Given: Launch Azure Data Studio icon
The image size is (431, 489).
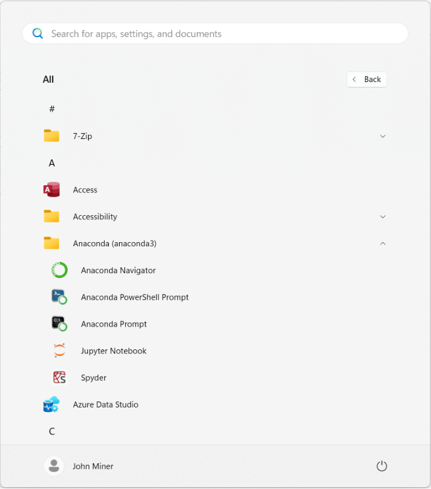Looking at the screenshot, I should point(51,405).
